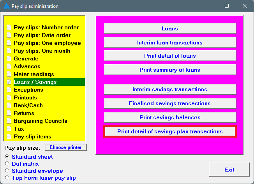This screenshot has height=184, width=254.
Task: Open Interim loan transactions
Action: (x=170, y=42)
